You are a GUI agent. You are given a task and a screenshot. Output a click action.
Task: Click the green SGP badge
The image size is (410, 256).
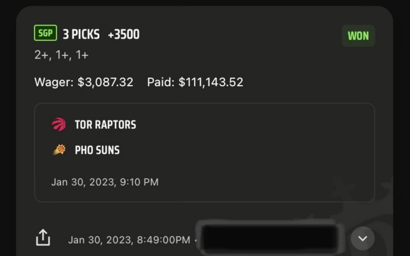coord(45,34)
